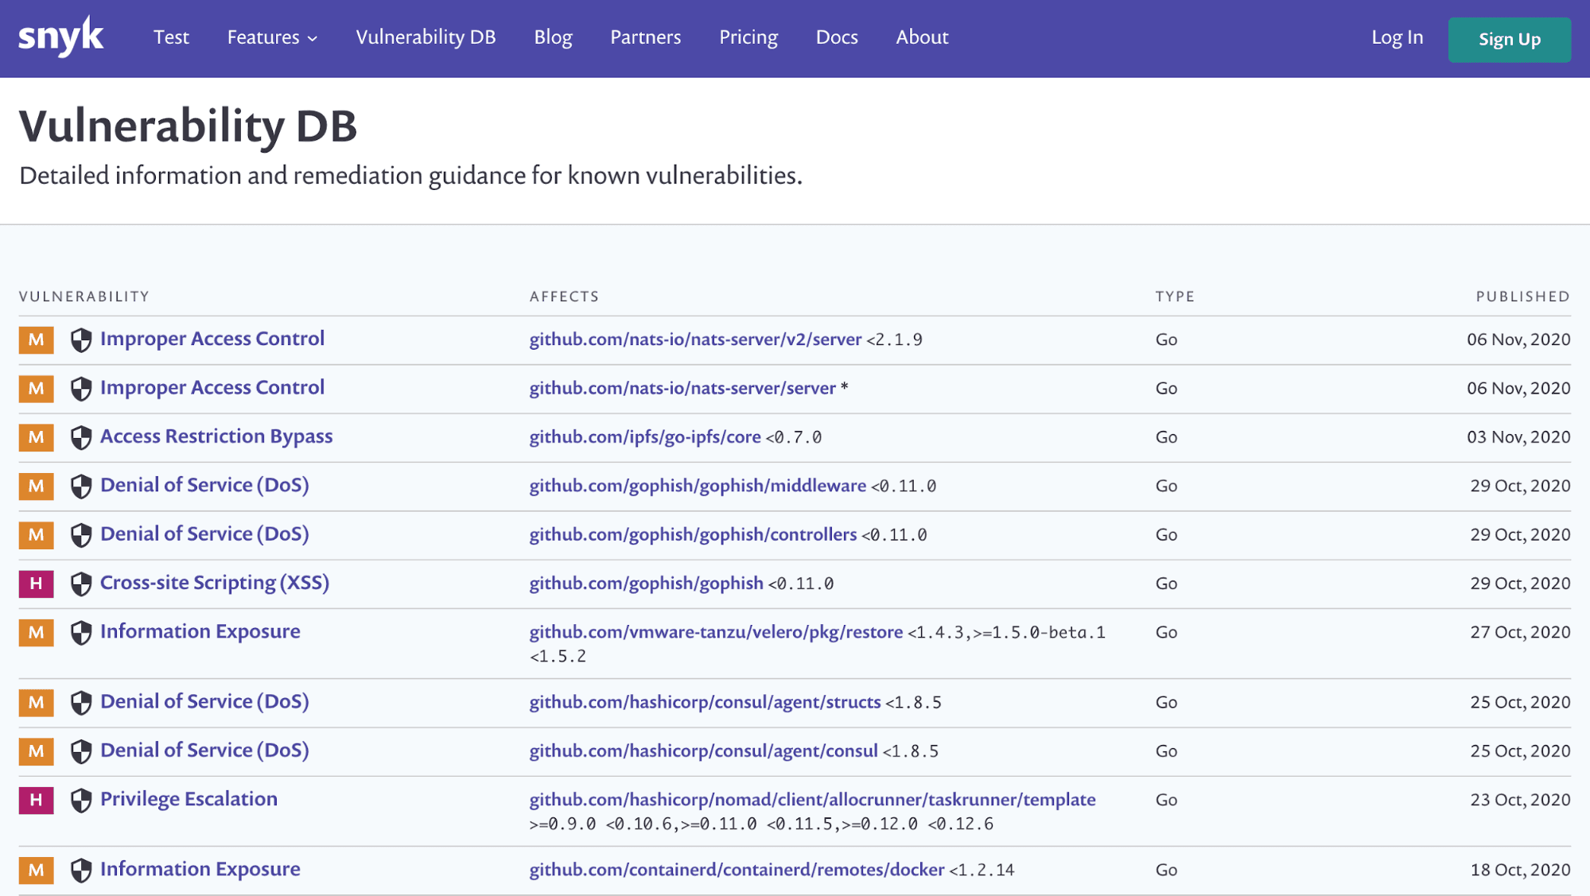Go to Vulnerability DB nav item

pos(426,37)
